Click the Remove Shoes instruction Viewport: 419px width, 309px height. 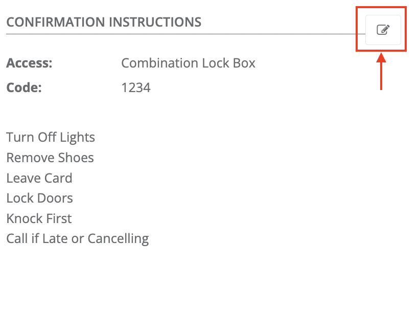coord(50,158)
